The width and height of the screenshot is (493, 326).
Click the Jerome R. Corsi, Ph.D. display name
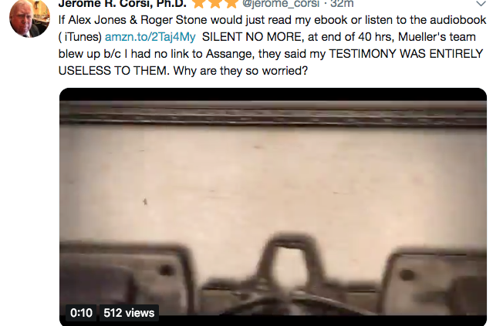123,4
